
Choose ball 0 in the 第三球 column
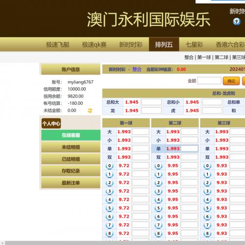pos(207,166)
